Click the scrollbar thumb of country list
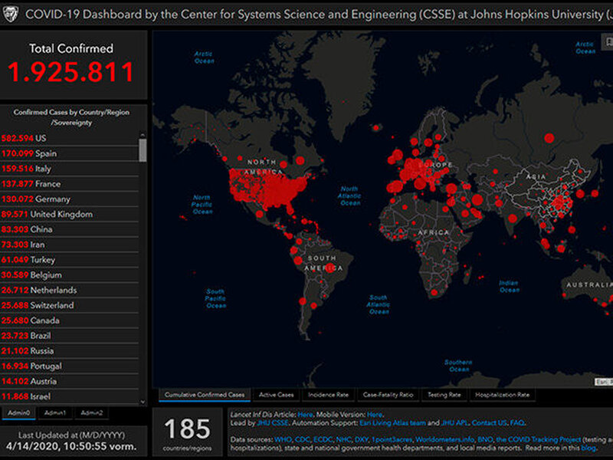This screenshot has height=460, width=613. (x=143, y=150)
